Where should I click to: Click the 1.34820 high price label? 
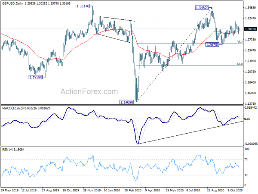point(202,8)
